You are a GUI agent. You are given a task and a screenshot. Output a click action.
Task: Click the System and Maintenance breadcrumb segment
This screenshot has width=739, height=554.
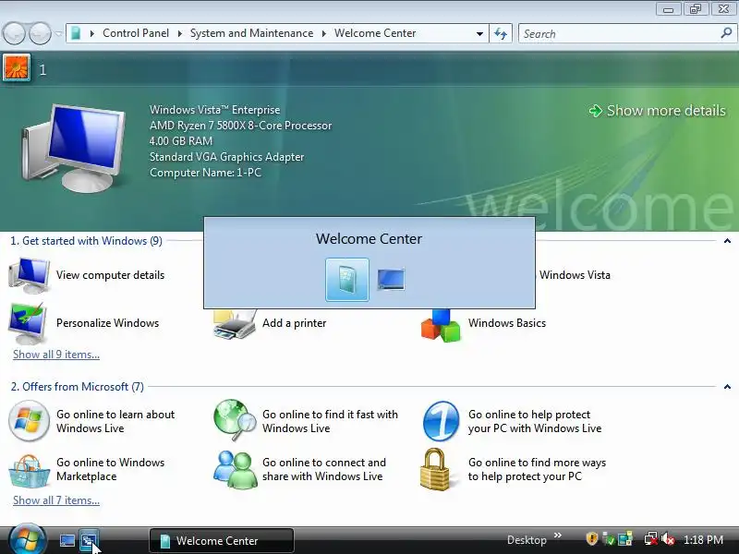[x=251, y=33]
